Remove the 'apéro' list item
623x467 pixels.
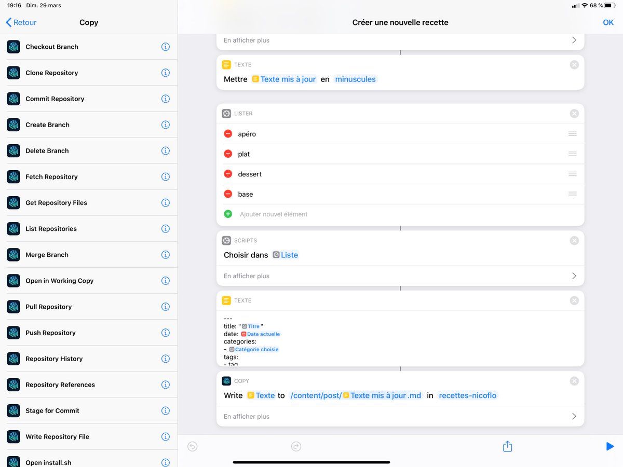pyautogui.click(x=228, y=134)
